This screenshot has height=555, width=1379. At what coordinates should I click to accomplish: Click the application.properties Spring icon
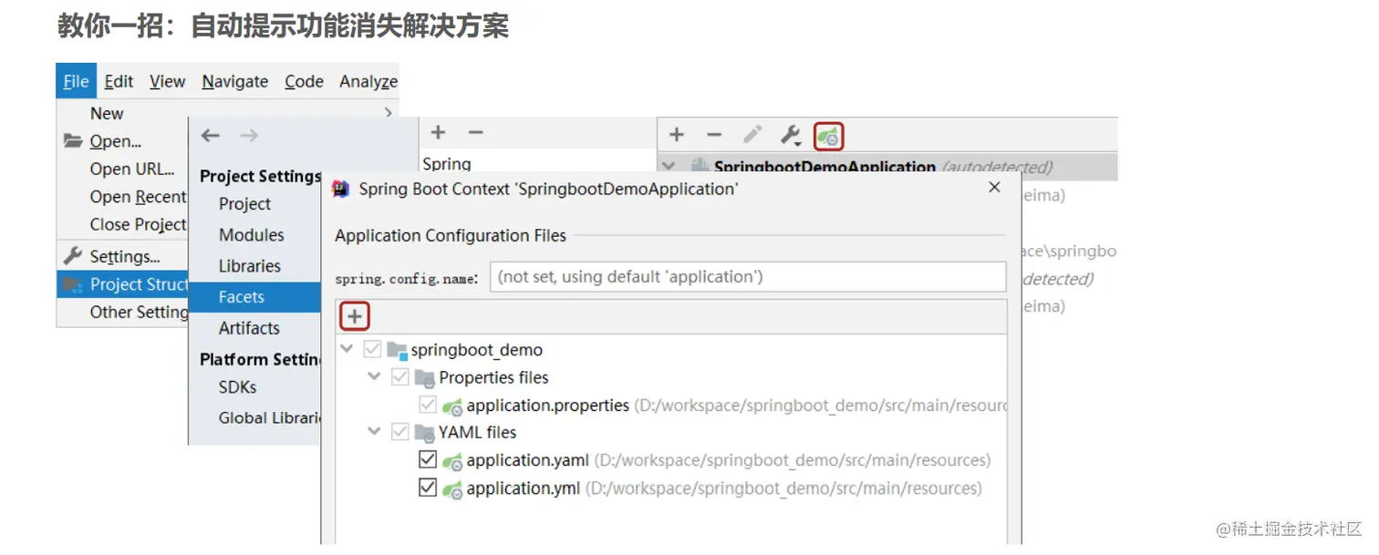(452, 406)
